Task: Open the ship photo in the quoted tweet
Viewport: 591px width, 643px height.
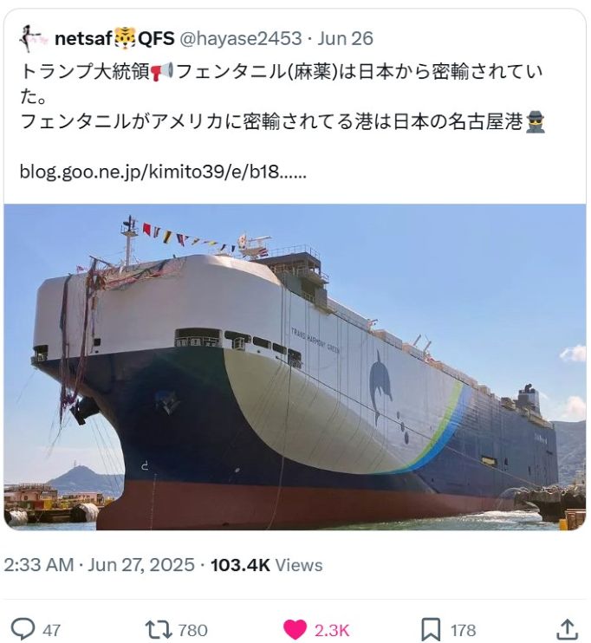Action: 295,367
